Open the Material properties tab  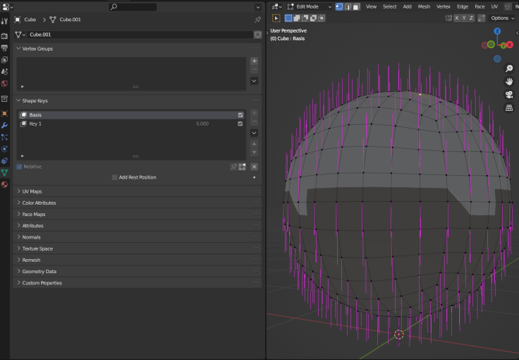[5, 184]
